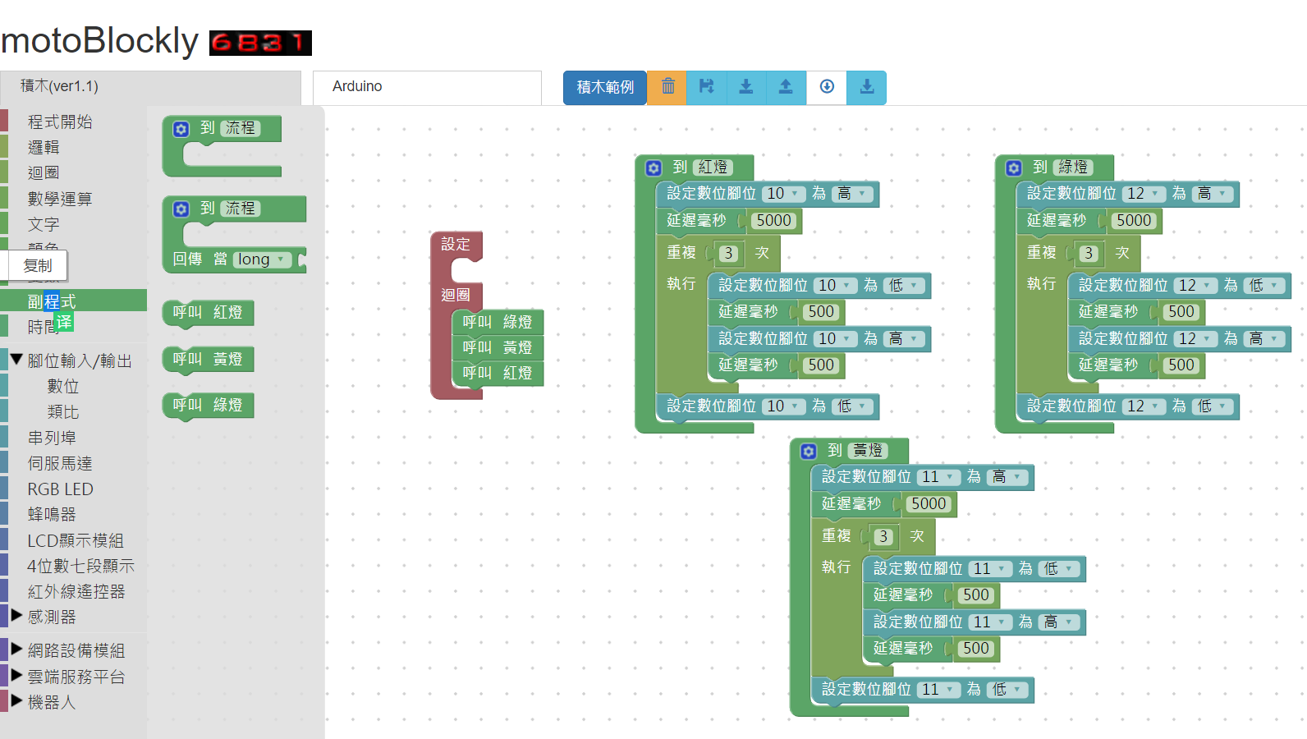Click the green 译 translate badge
Image resolution: width=1307 pixels, height=739 pixels.
click(64, 322)
